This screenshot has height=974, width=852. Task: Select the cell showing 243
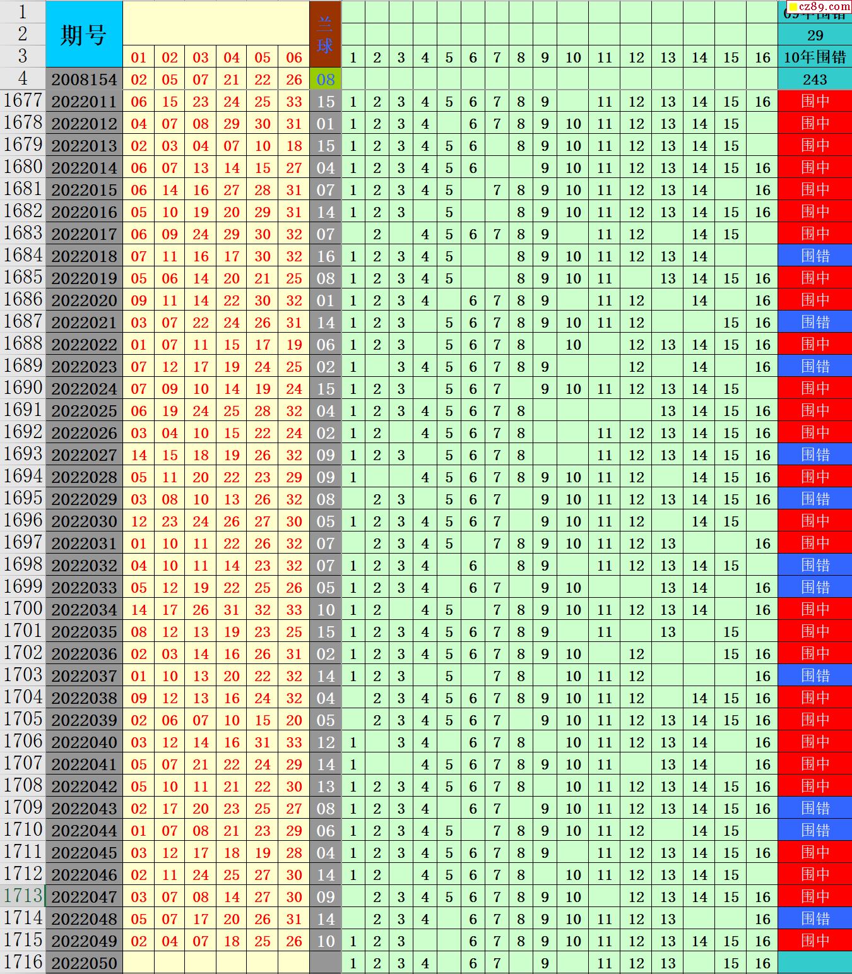[x=815, y=80]
